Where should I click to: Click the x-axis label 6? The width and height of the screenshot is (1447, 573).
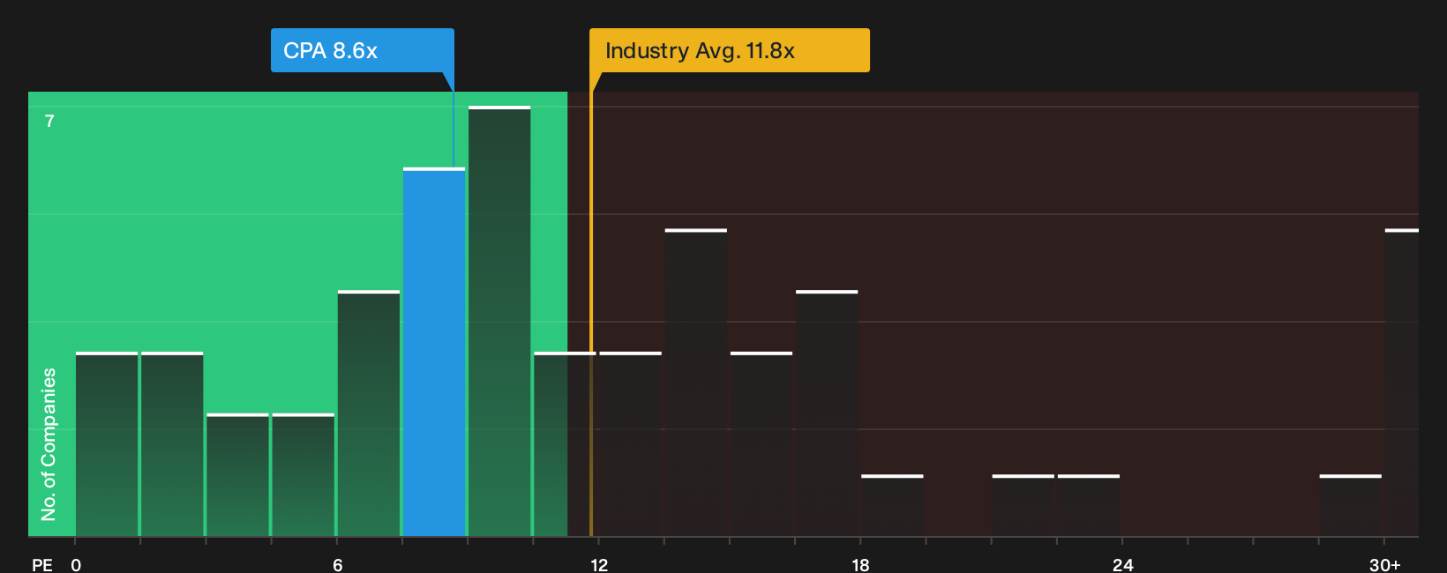pyautogui.click(x=338, y=564)
